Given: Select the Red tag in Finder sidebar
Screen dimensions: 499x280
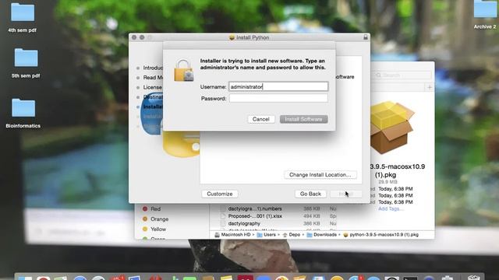Looking at the screenshot, I should click(x=156, y=209).
